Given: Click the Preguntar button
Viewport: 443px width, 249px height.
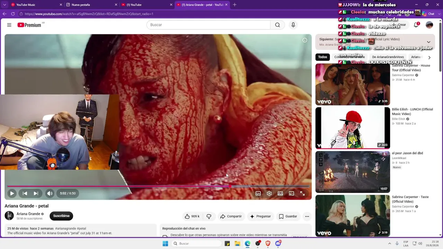Looking at the screenshot, I should click(260, 216).
